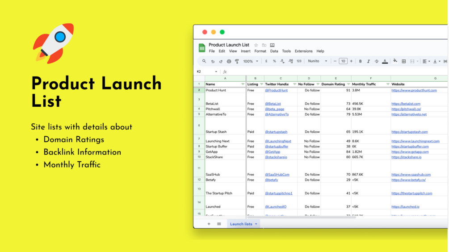Select the Paint format tool
449x252 pixels.
point(237,61)
